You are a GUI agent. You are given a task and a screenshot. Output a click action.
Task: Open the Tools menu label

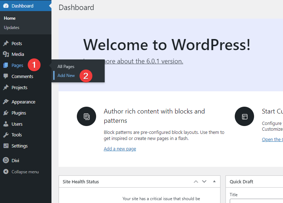16,135
